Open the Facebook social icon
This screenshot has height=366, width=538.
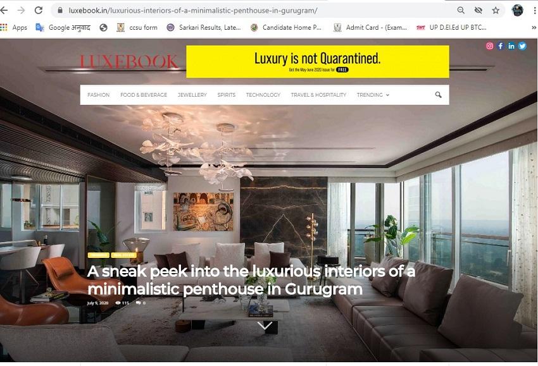(500, 46)
